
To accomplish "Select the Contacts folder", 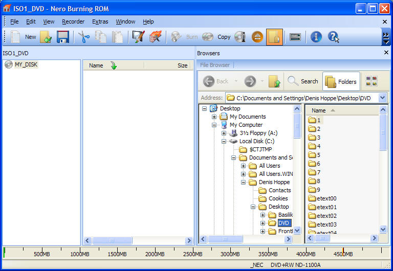I will coord(279,190).
